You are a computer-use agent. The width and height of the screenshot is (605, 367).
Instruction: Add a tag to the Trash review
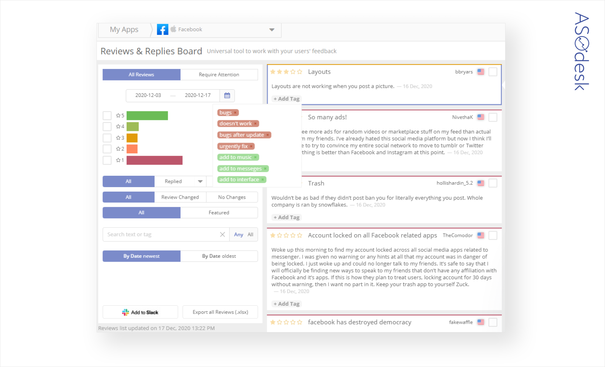coord(286,217)
